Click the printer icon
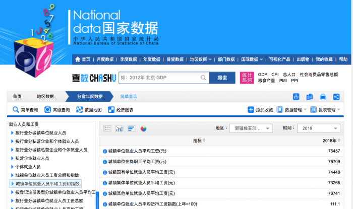 pyautogui.click(x=323, y=97)
